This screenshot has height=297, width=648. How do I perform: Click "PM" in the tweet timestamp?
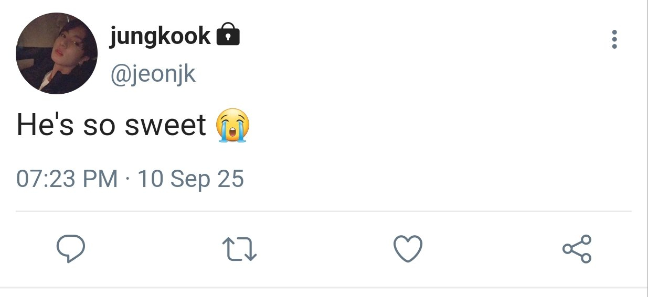click(100, 179)
